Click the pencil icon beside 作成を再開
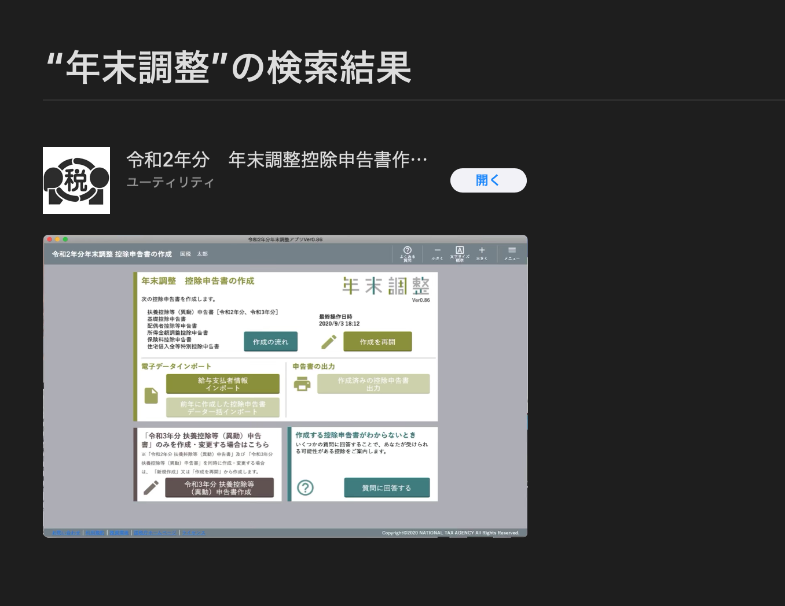 pyautogui.click(x=329, y=342)
